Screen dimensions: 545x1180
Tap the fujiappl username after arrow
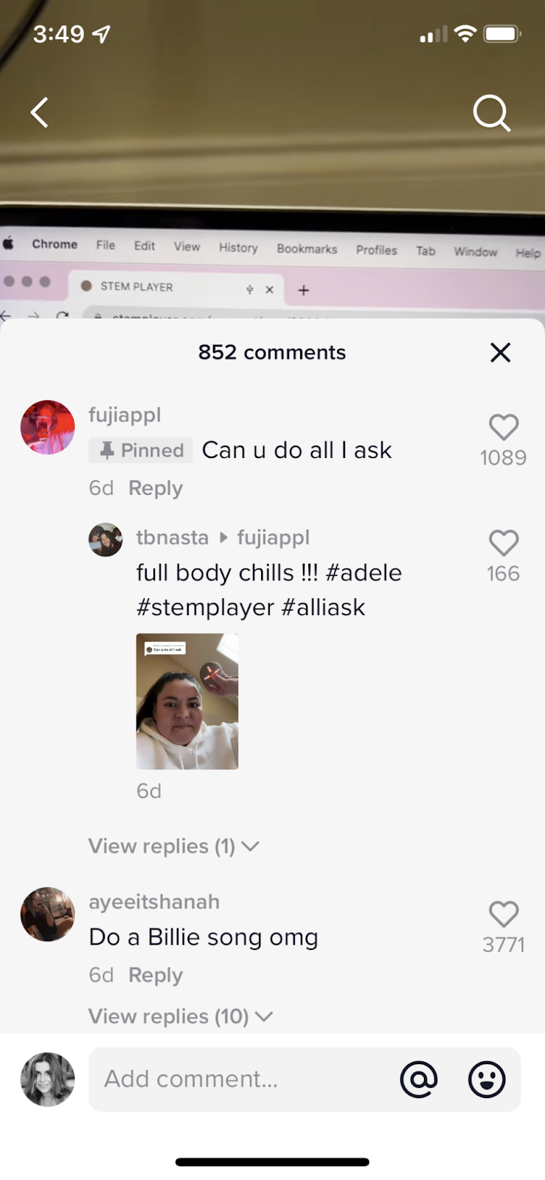click(274, 538)
